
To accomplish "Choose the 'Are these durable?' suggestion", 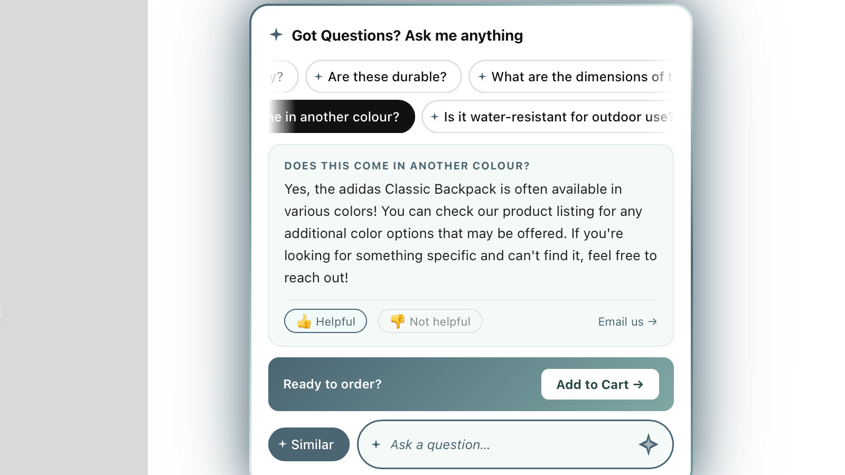I will (x=383, y=77).
